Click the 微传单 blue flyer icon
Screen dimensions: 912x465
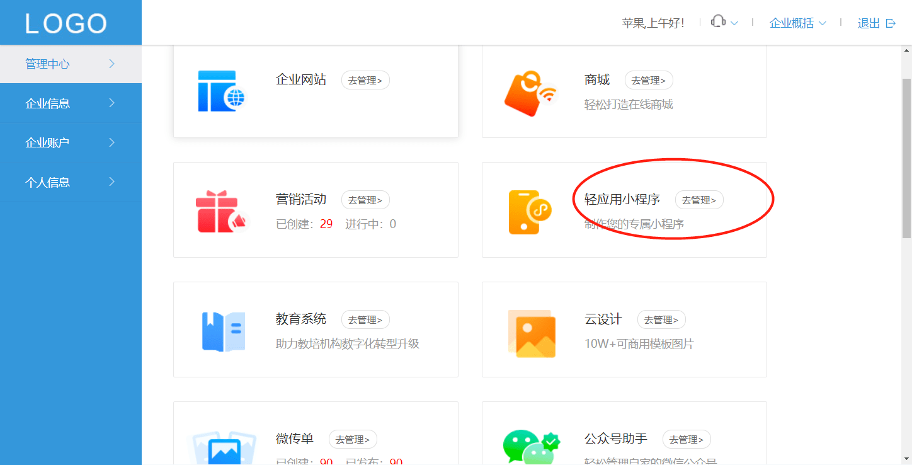click(224, 447)
